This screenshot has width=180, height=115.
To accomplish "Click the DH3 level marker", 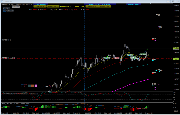I will tap(161, 70).
